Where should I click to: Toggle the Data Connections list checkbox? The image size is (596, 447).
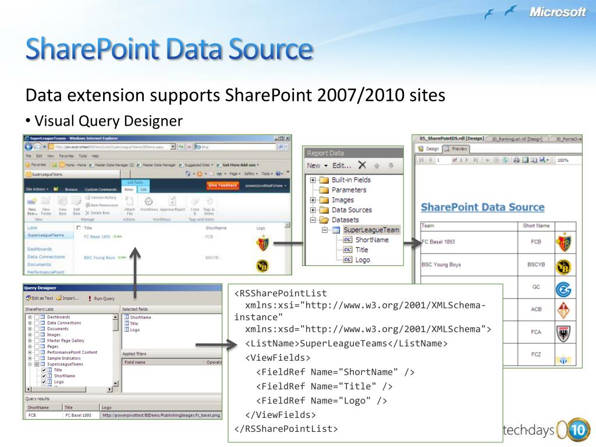[37, 322]
